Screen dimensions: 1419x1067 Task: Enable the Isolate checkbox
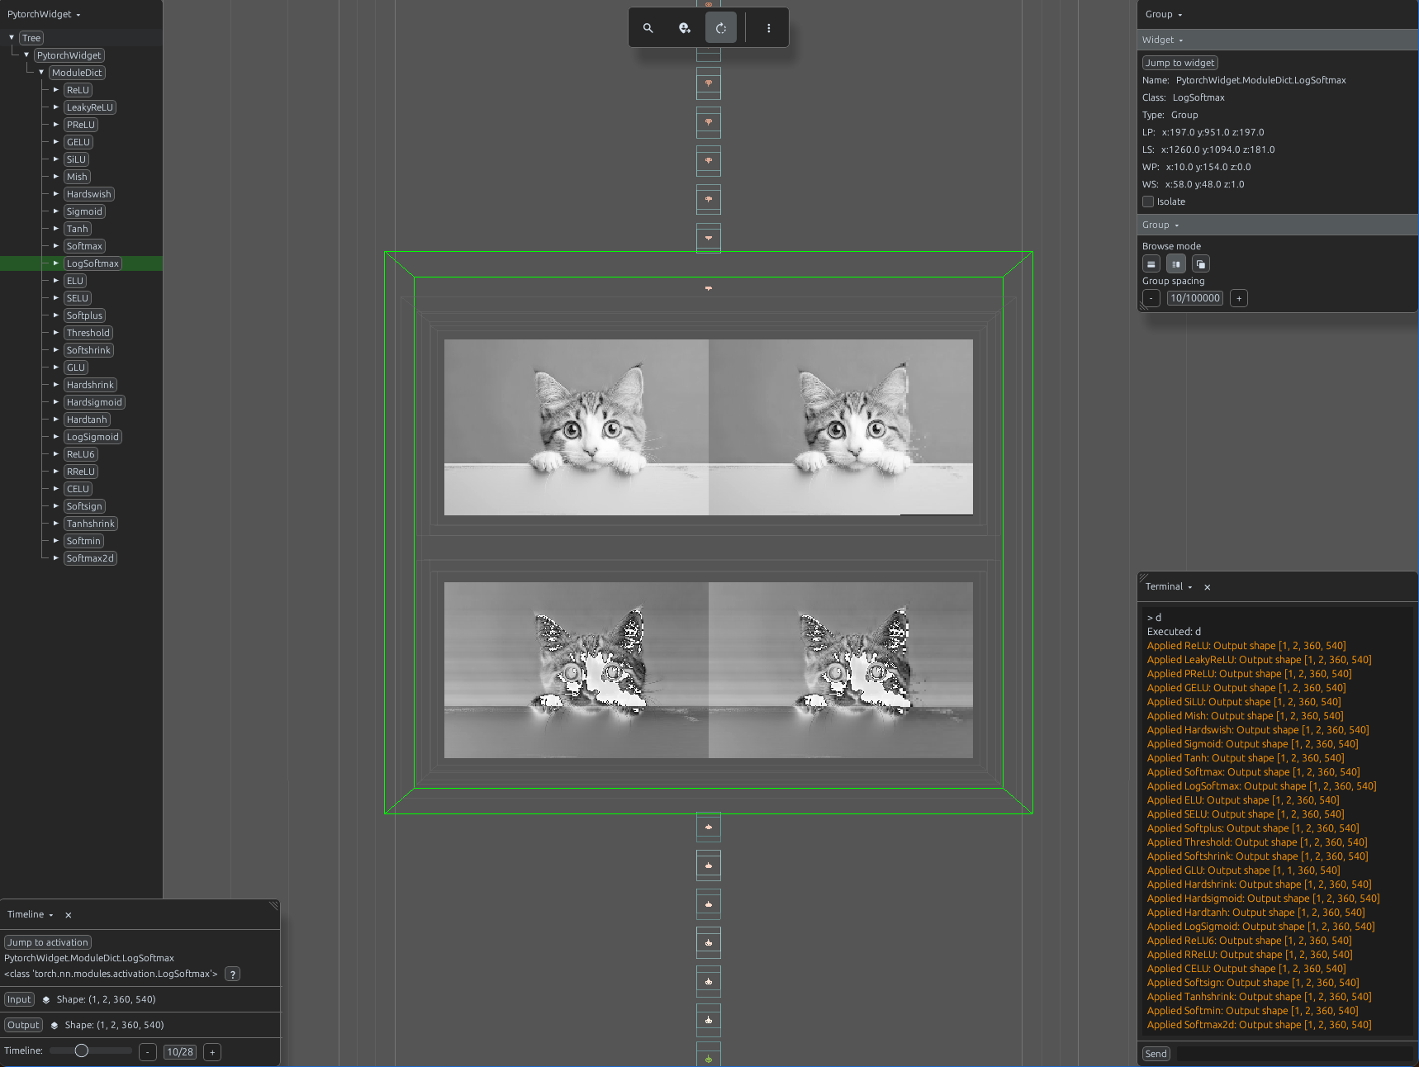click(1148, 202)
